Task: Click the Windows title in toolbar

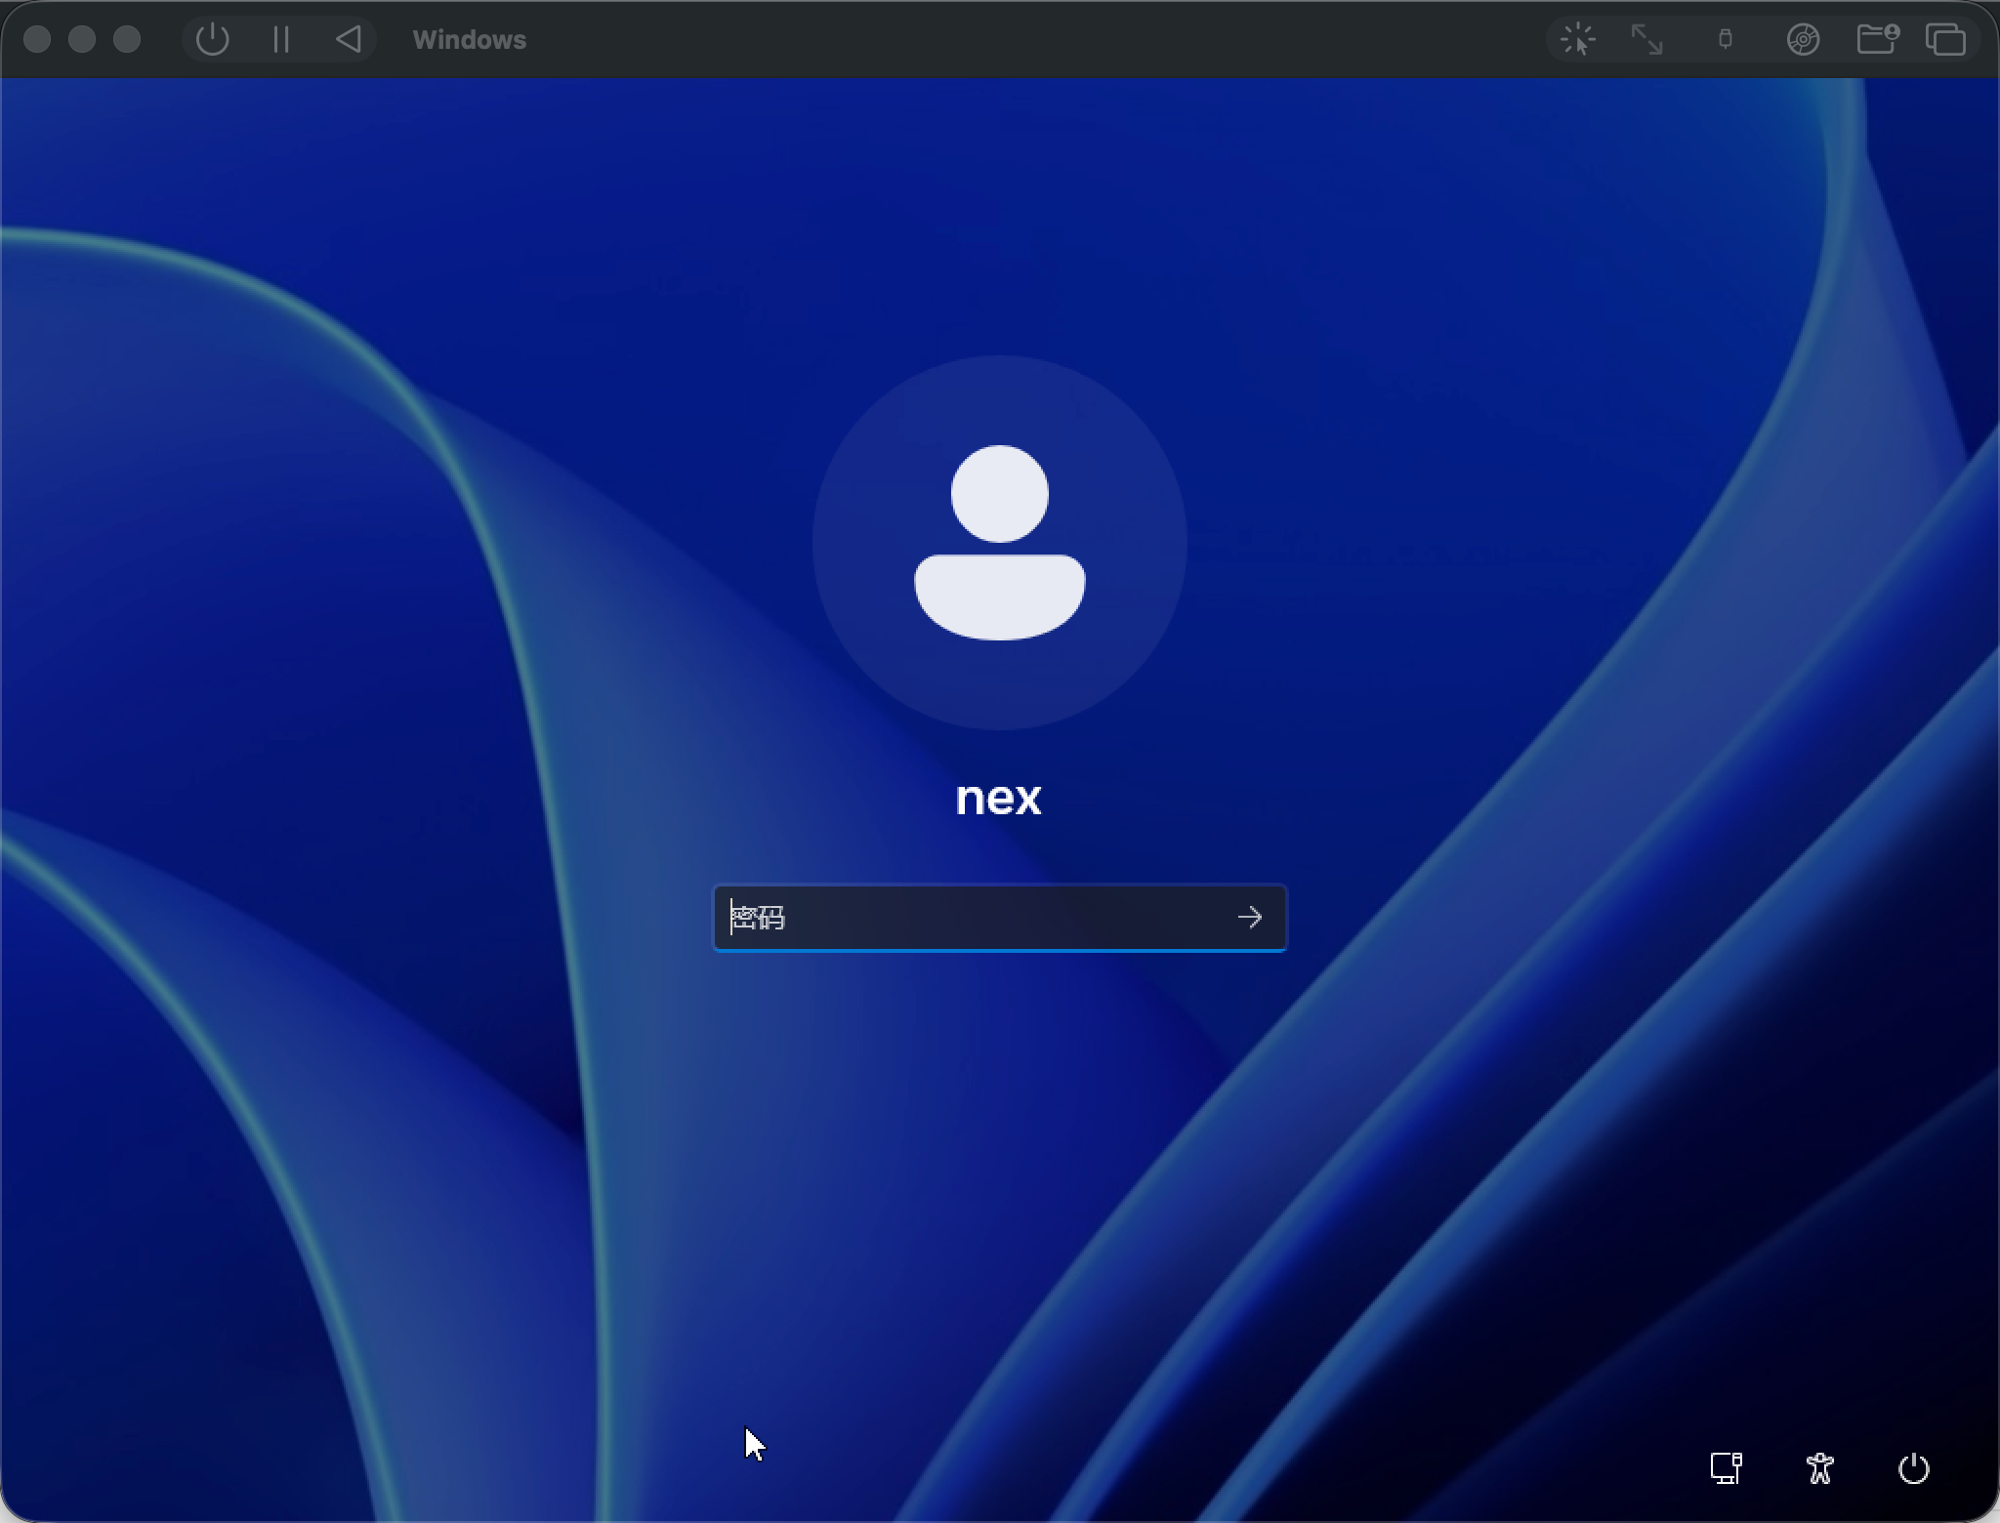Action: click(x=469, y=40)
